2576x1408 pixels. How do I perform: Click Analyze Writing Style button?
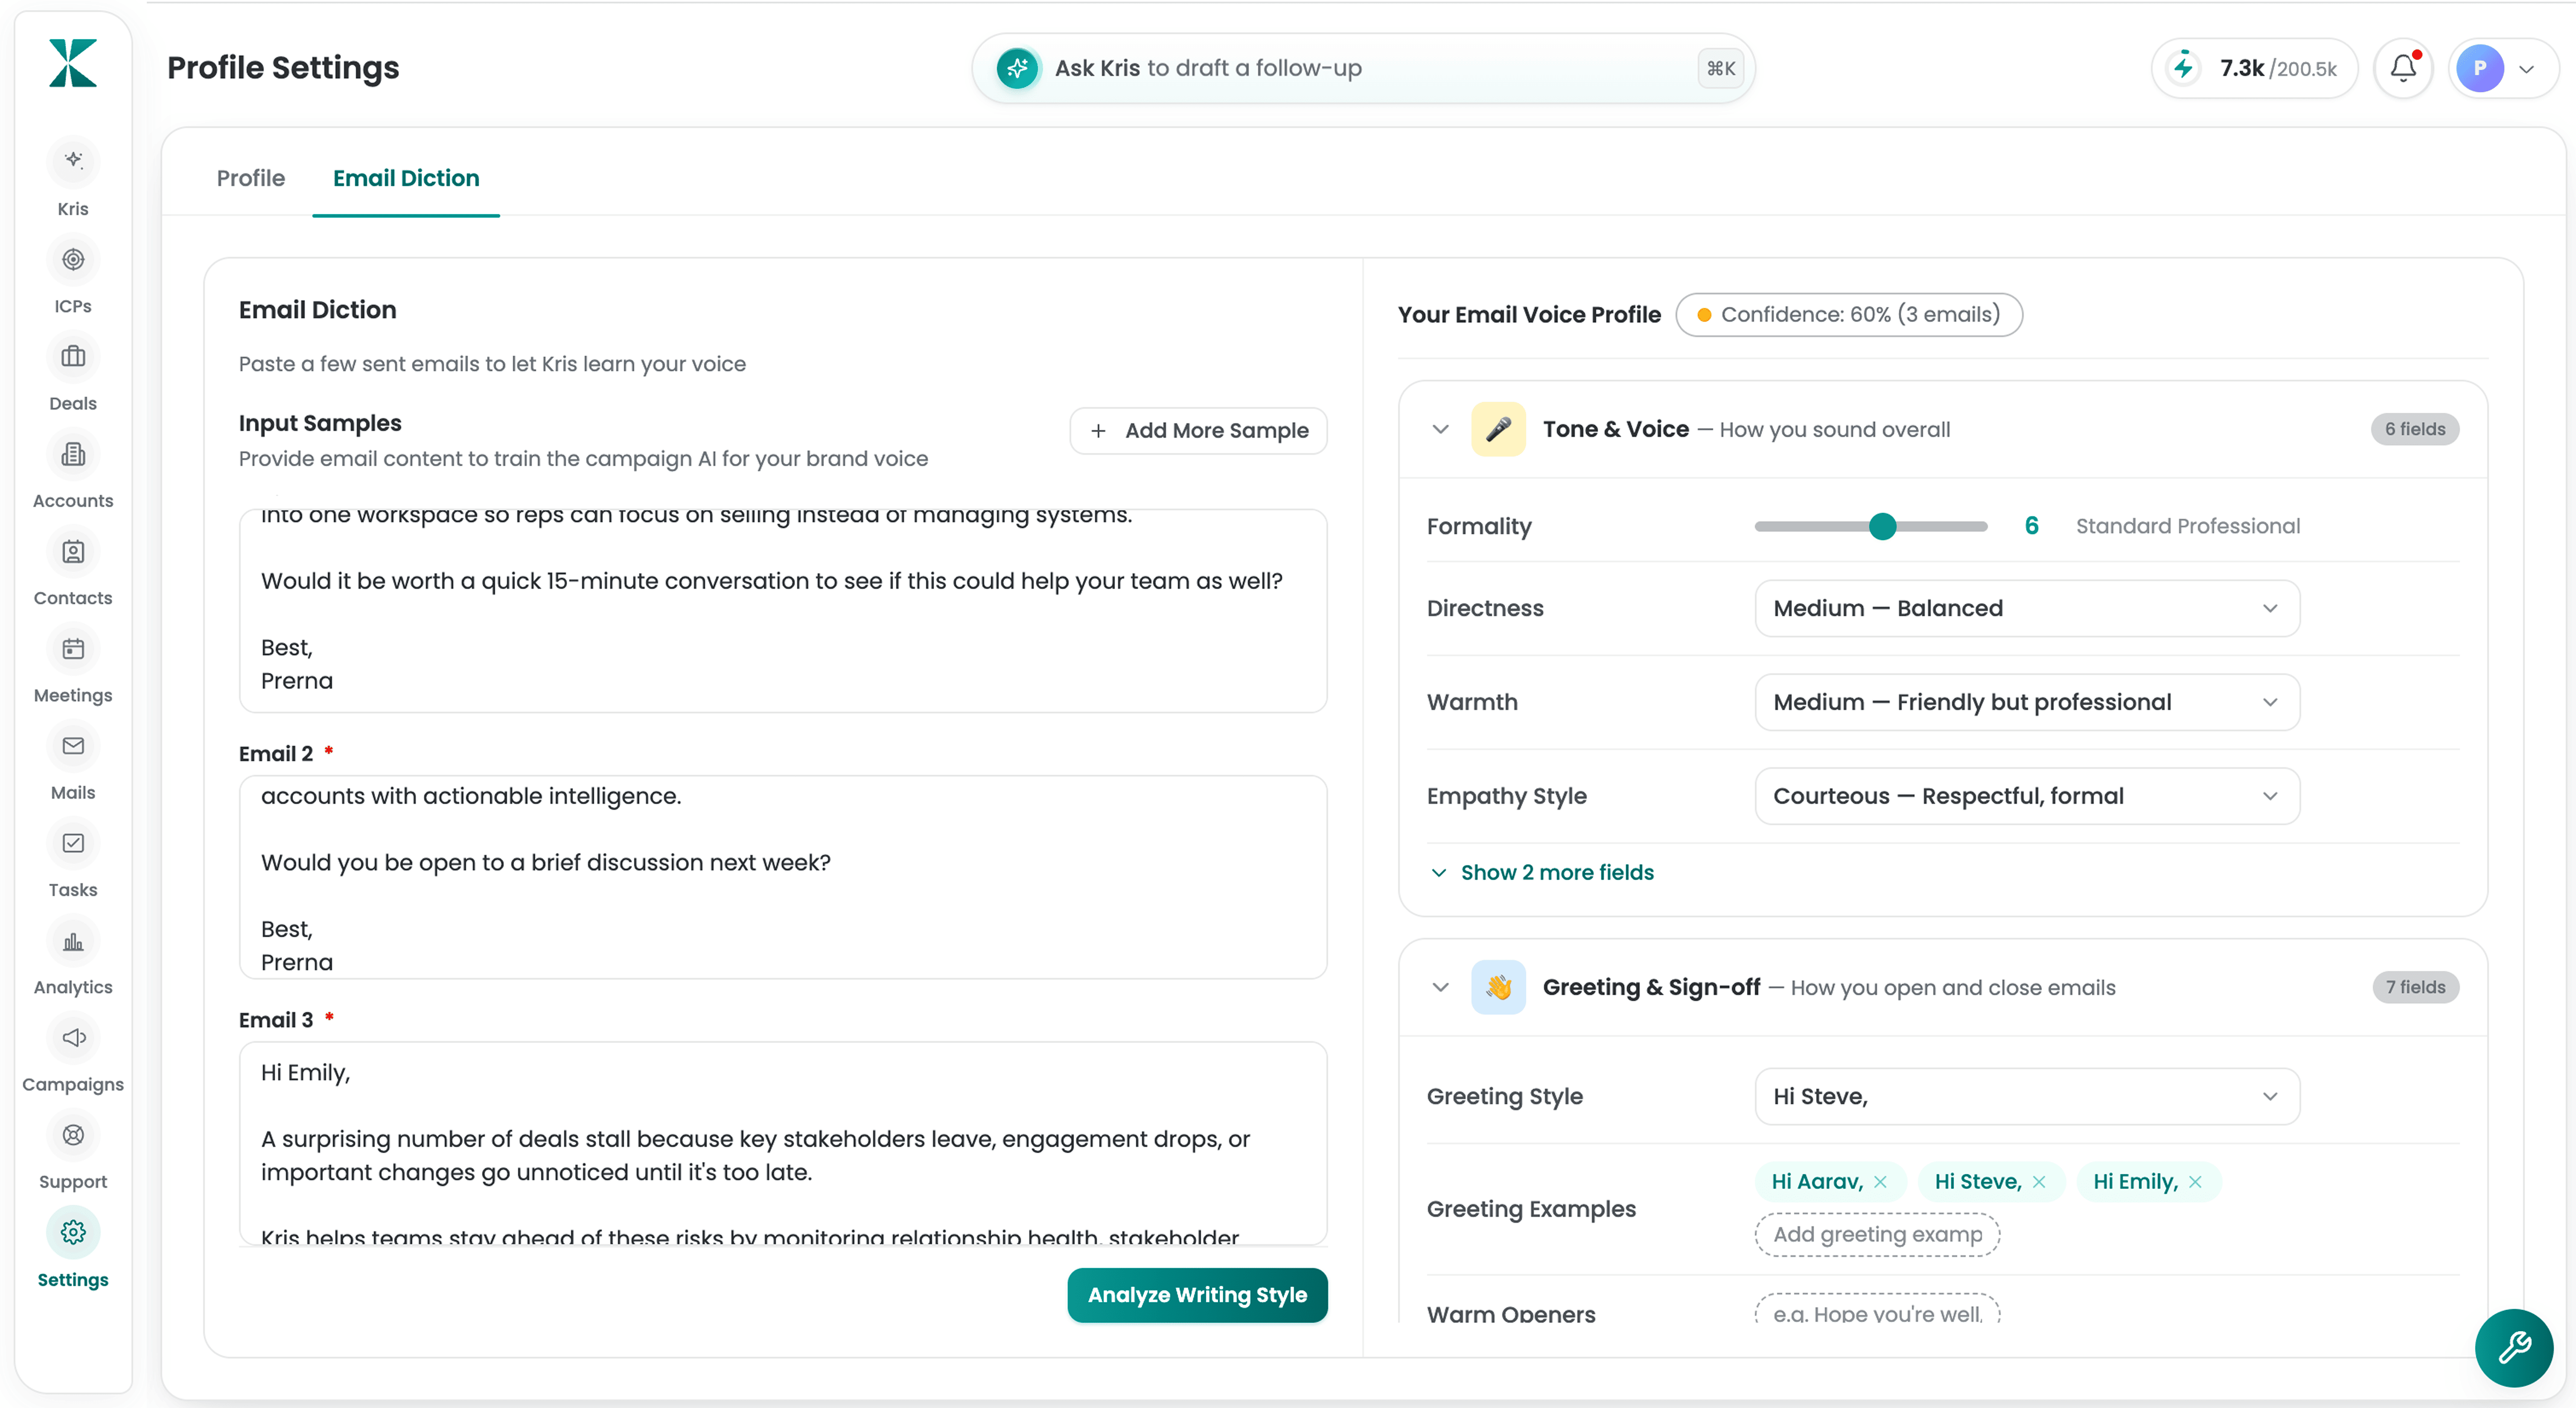[1197, 1295]
